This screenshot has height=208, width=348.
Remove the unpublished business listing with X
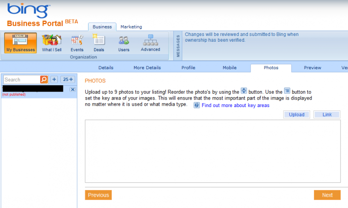[x=72, y=90]
